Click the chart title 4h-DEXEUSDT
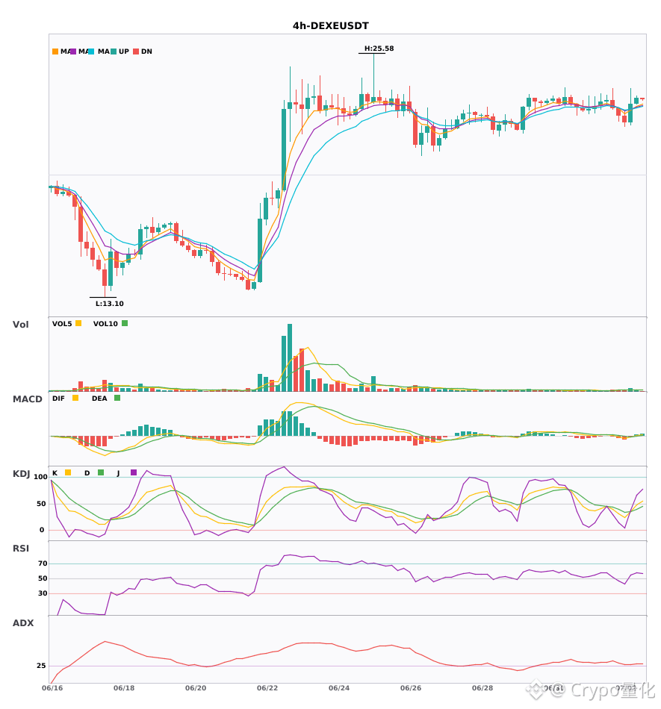Image resolution: width=661 pixels, height=709 pixels. [x=330, y=26]
